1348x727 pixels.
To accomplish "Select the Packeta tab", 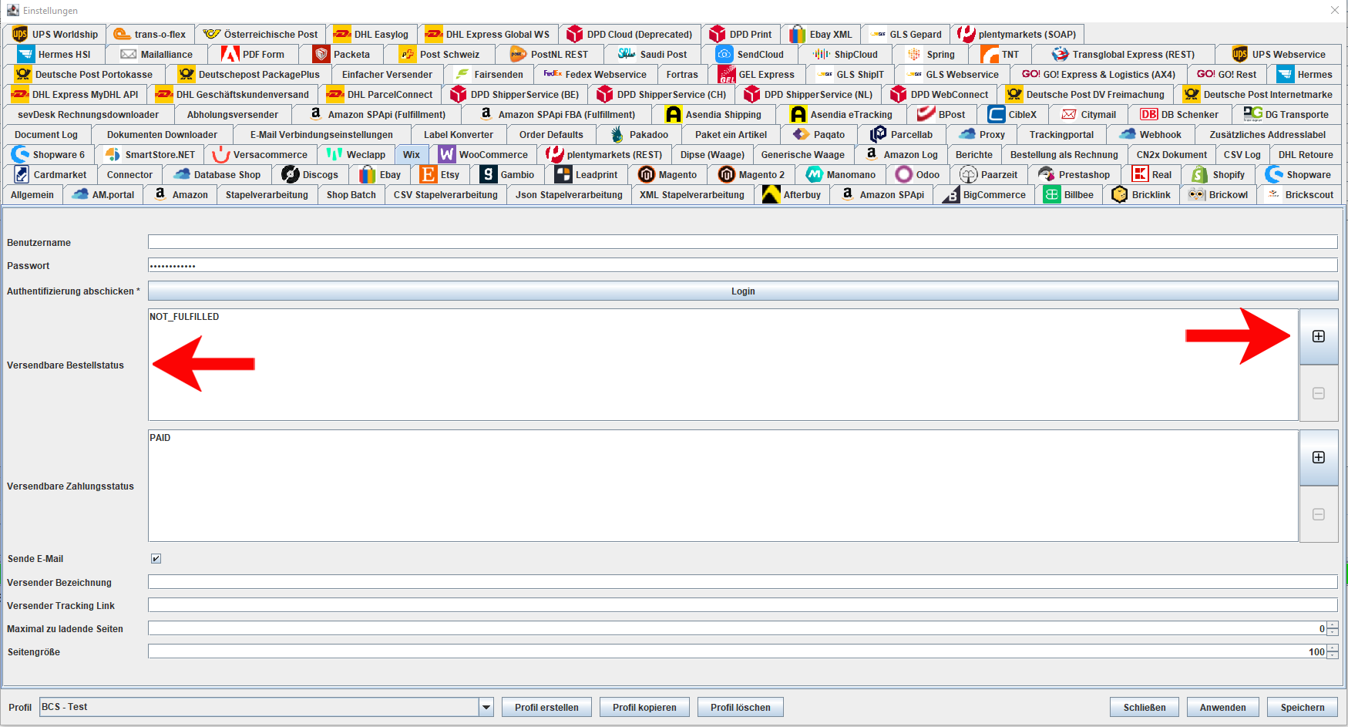I will 341,54.
